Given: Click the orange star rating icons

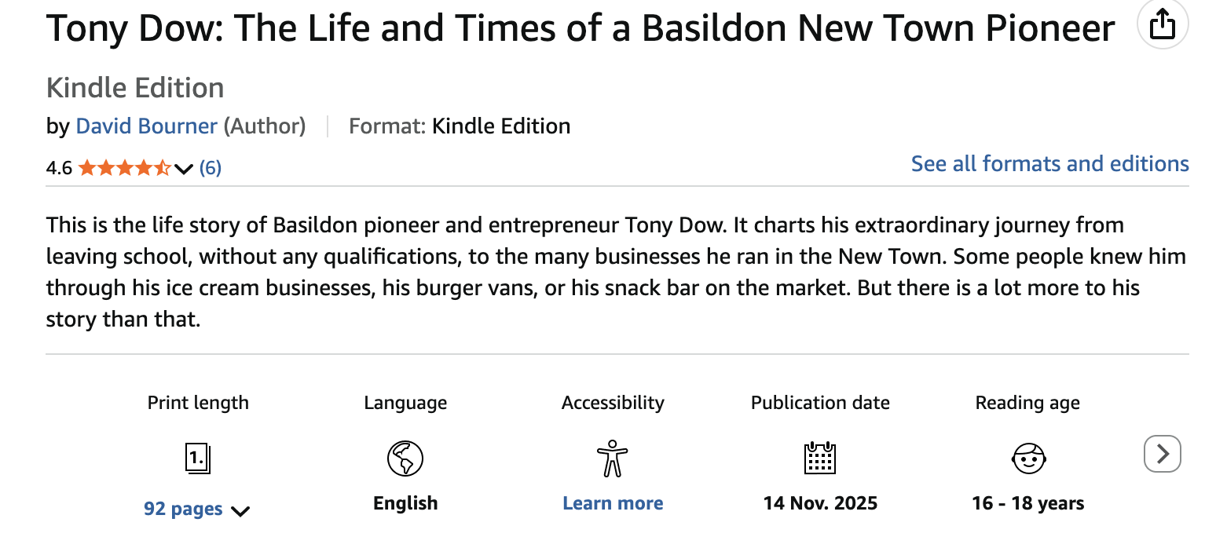Looking at the screenshot, I should [124, 168].
